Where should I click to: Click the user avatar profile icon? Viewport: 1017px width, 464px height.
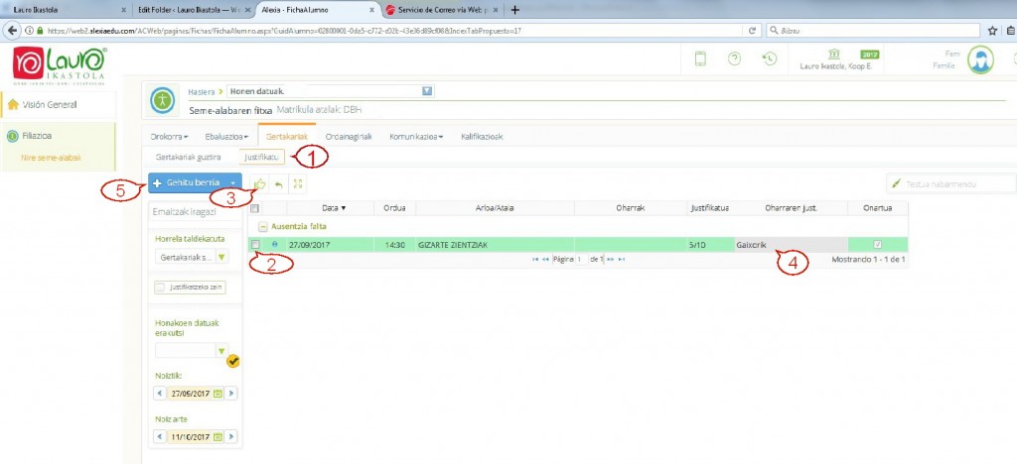tap(980, 59)
